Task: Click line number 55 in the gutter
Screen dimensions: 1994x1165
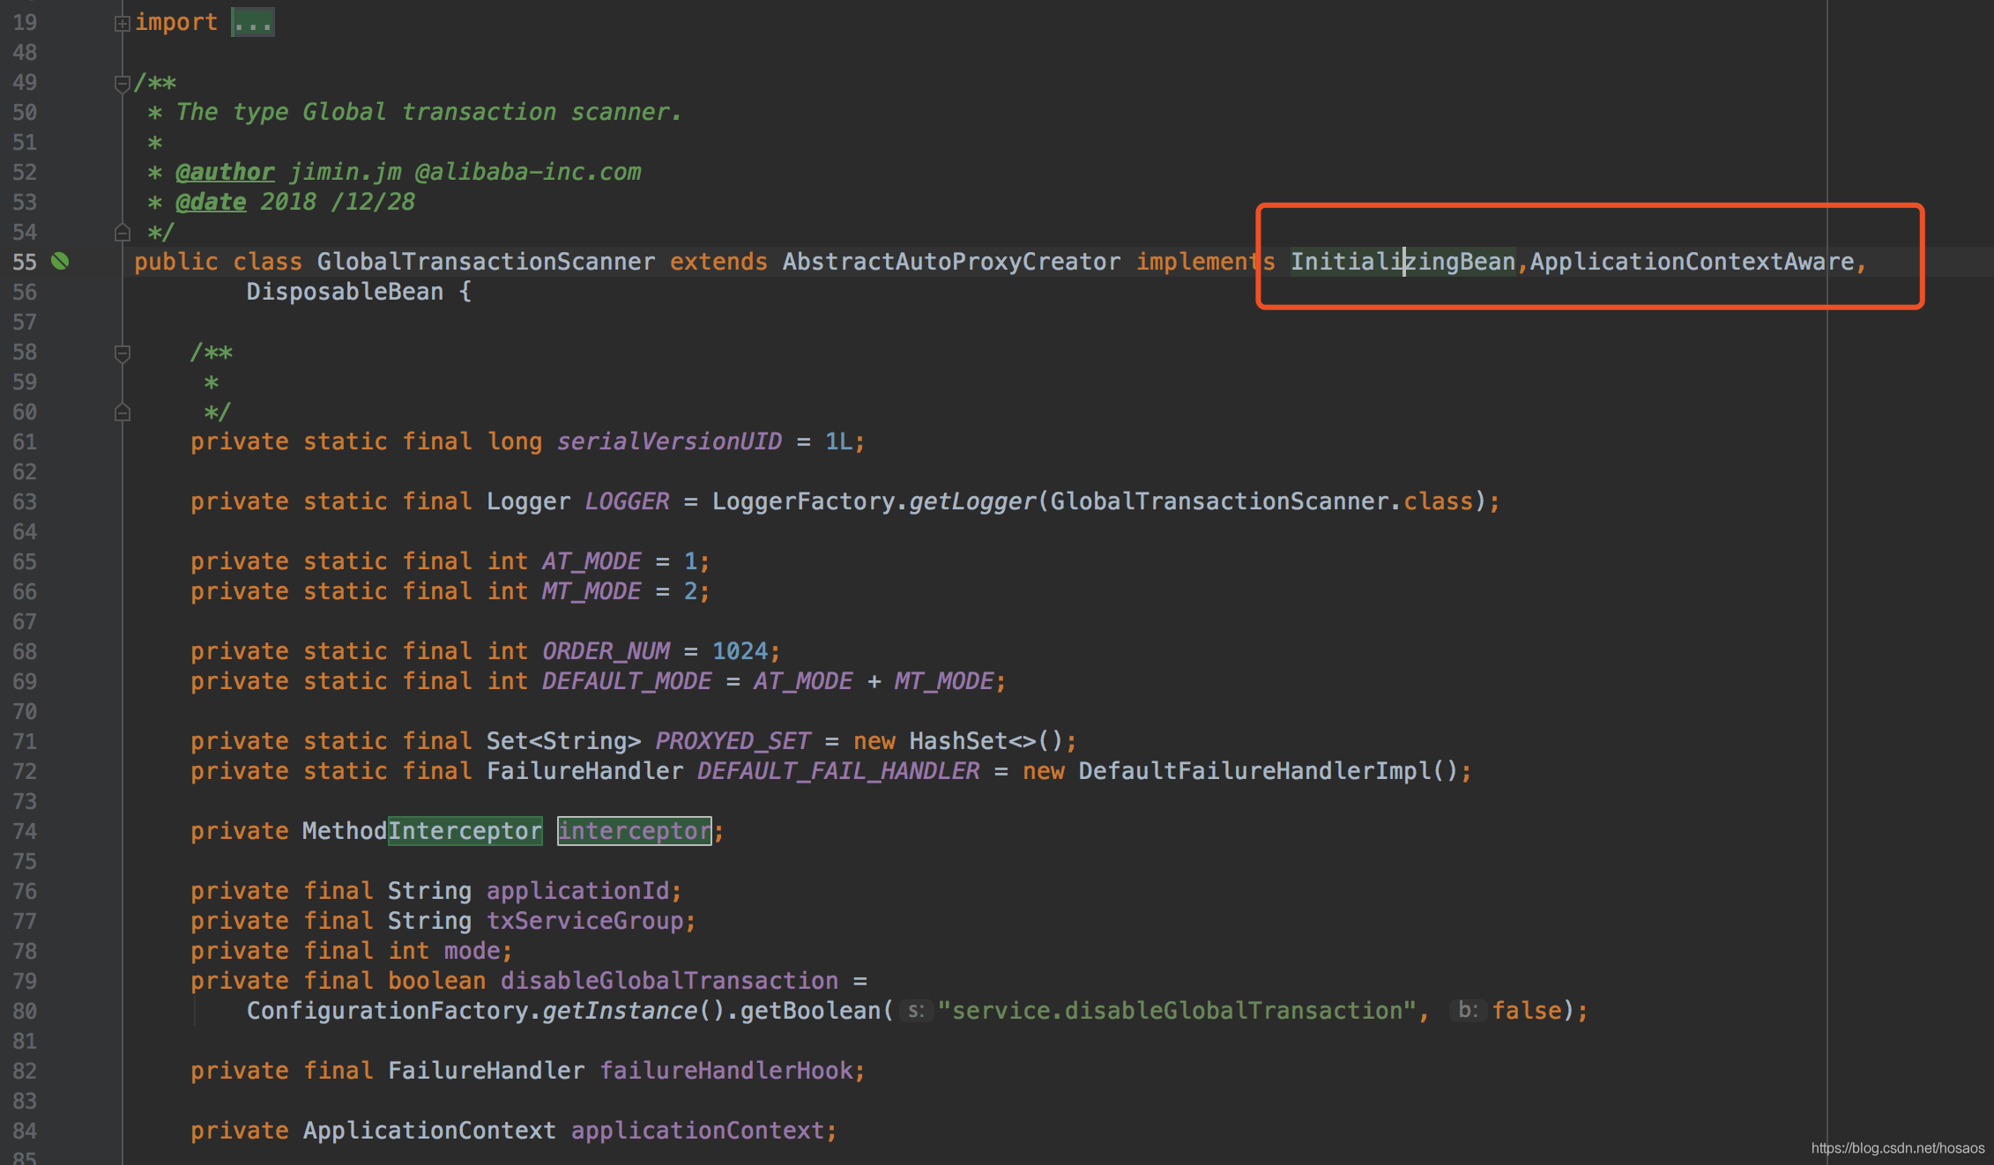Action: 25,262
